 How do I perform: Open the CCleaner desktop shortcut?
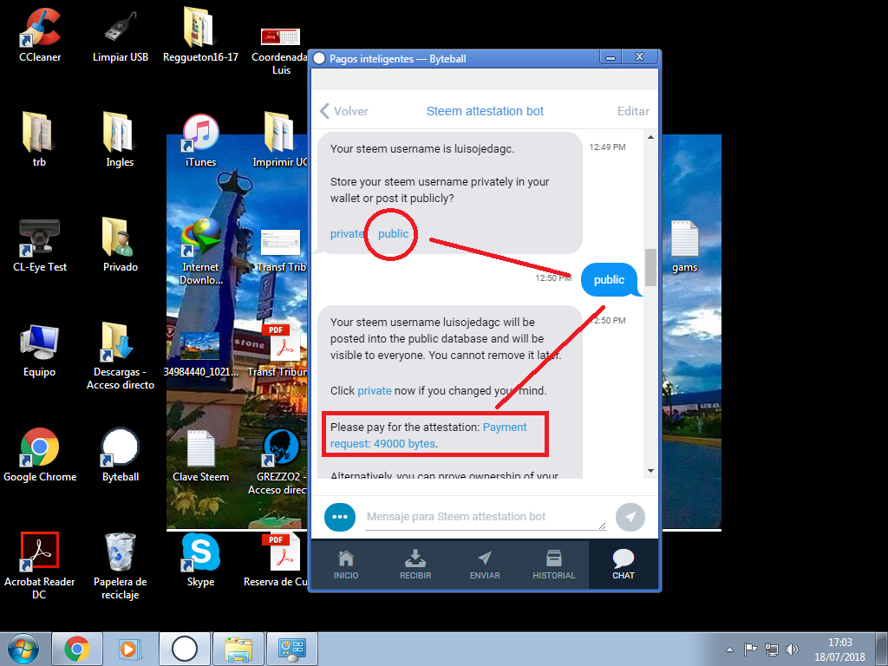[x=40, y=34]
